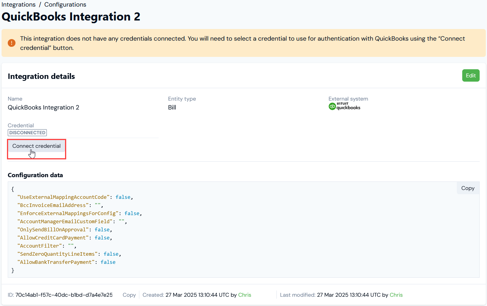Open the Integrations breadcrumb link
Screen dimensions: 487x306
(x=18, y=5)
